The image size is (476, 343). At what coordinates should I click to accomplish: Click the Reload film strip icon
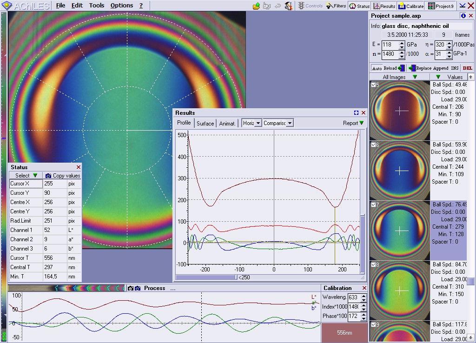pyautogui.click(x=402, y=68)
